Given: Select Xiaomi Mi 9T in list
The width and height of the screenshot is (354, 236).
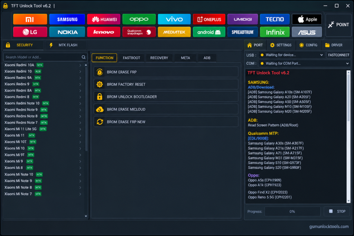Looking at the screenshot, I should point(43,155).
